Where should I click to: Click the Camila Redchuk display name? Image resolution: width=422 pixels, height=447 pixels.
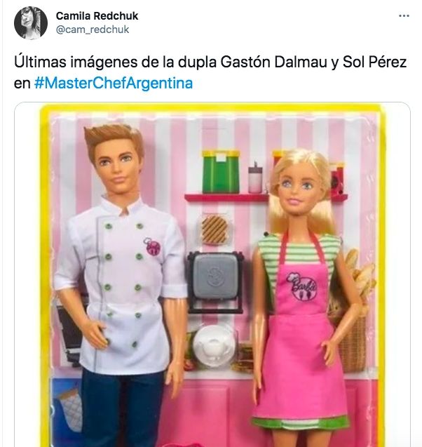pos(97,16)
